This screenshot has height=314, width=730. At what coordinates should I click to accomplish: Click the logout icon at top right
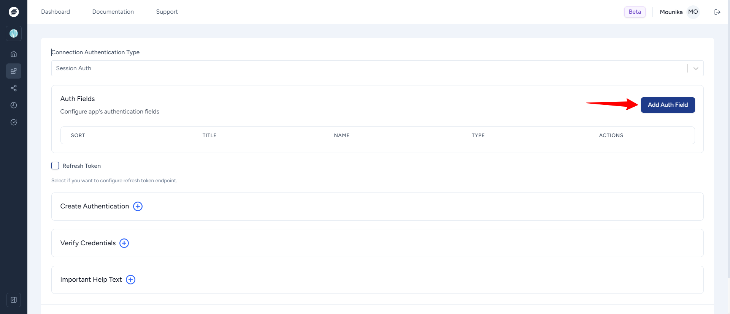(717, 12)
